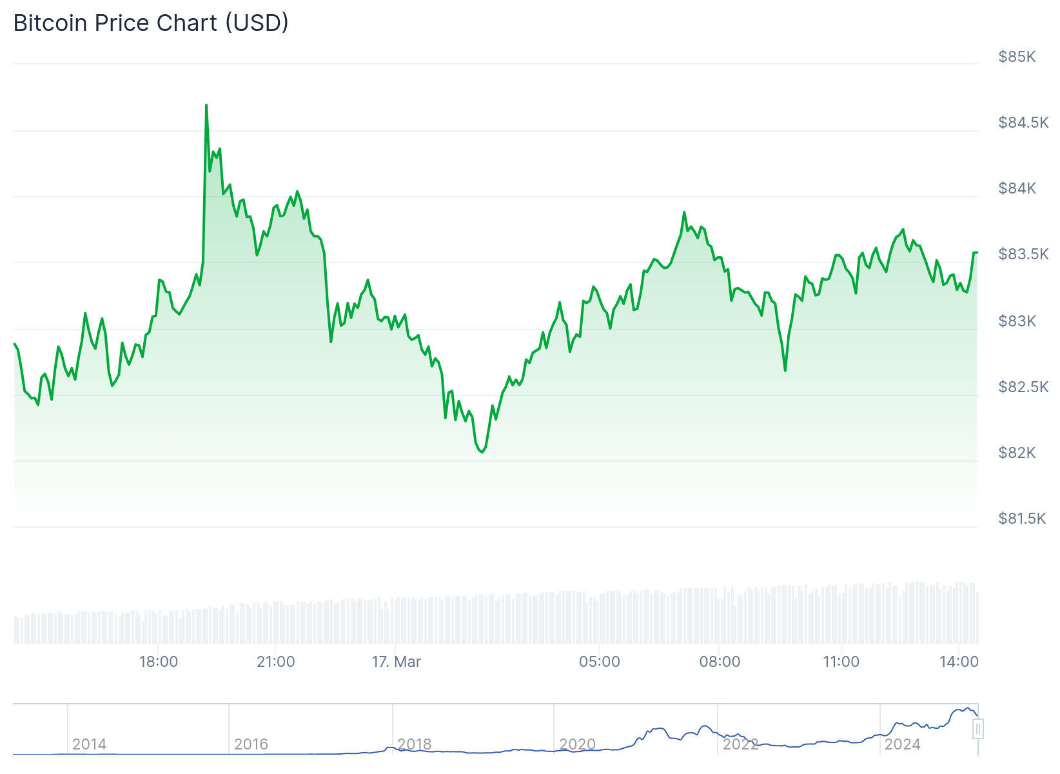This screenshot has height=774, width=1060.
Task: Click the highest price spike on the chart
Action: 206,105
